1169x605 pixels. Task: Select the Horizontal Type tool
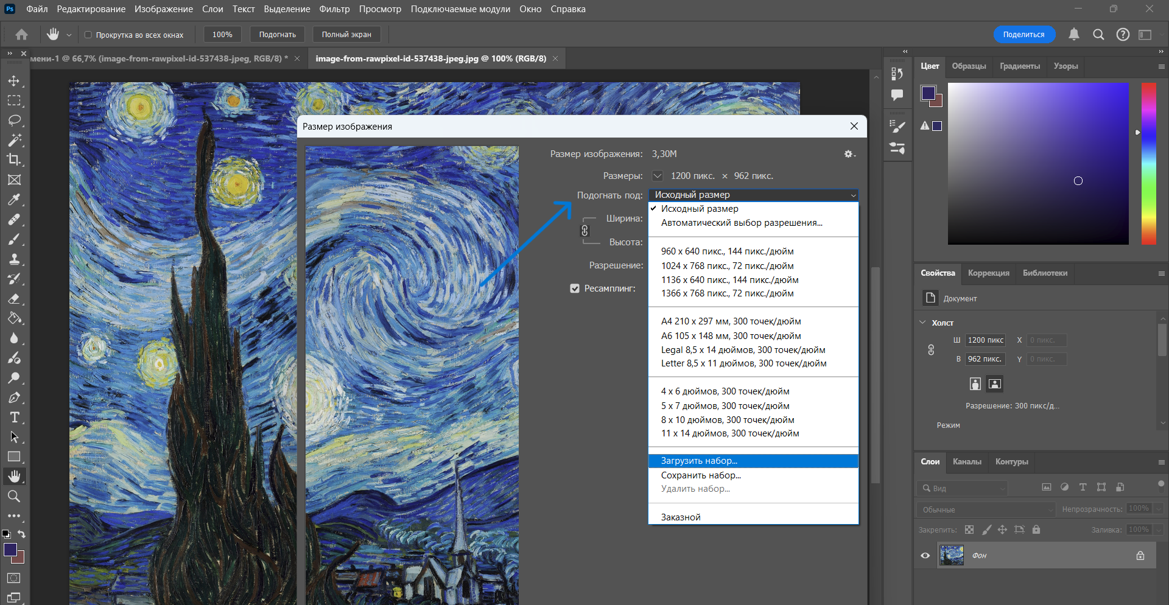pyautogui.click(x=14, y=417)
